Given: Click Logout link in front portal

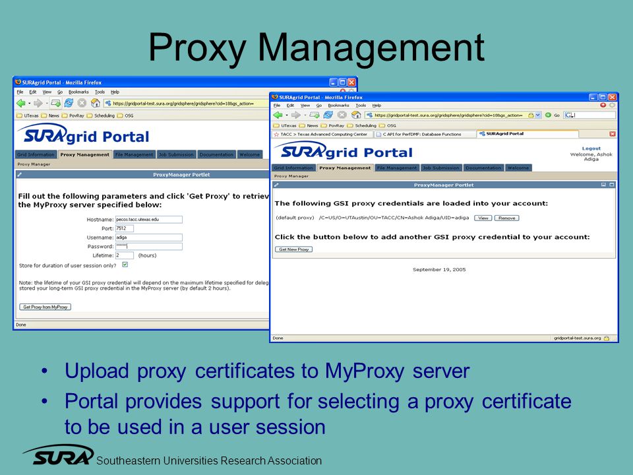Looking at the screenshot, I should [591, 148].
